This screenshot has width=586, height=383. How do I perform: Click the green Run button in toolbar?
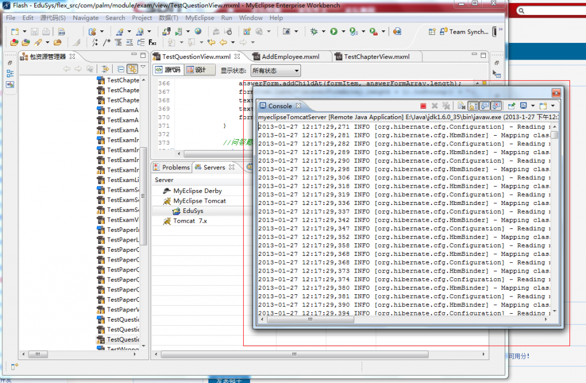tap(334, 32)
